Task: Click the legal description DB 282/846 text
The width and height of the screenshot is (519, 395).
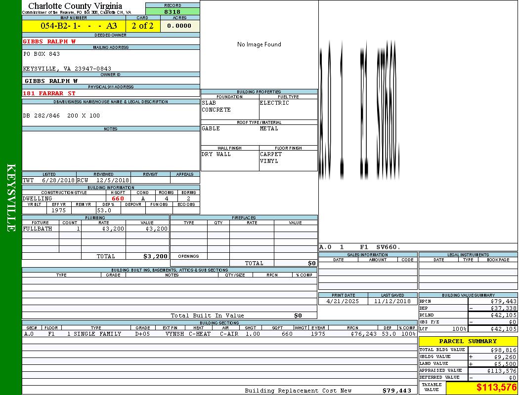Action: [x=61, y=116]
